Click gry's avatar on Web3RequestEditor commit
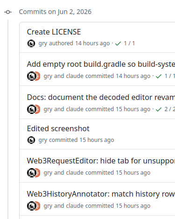175x219 pixels. pos(32,173)
